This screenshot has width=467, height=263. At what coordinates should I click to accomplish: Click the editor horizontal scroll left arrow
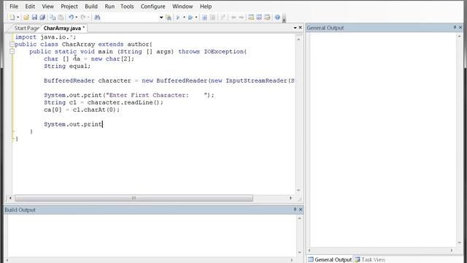10,198
